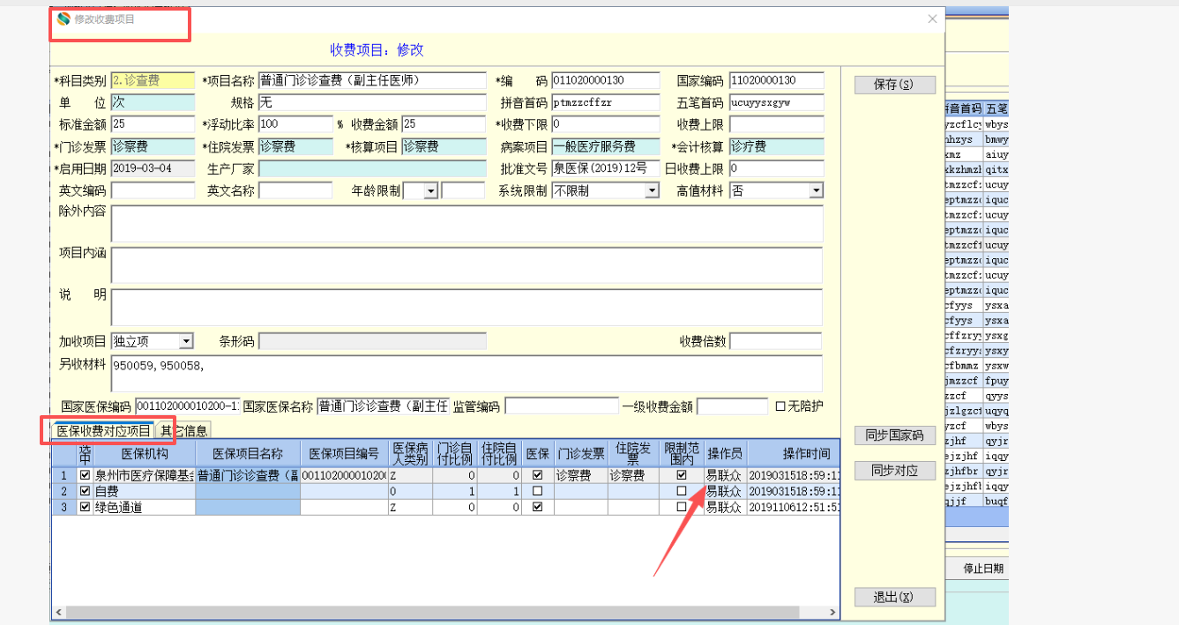The image size is (1179, 625).
Task: Click the 病案项目 field 一般医疗服务费
Action: pos(605,146)
